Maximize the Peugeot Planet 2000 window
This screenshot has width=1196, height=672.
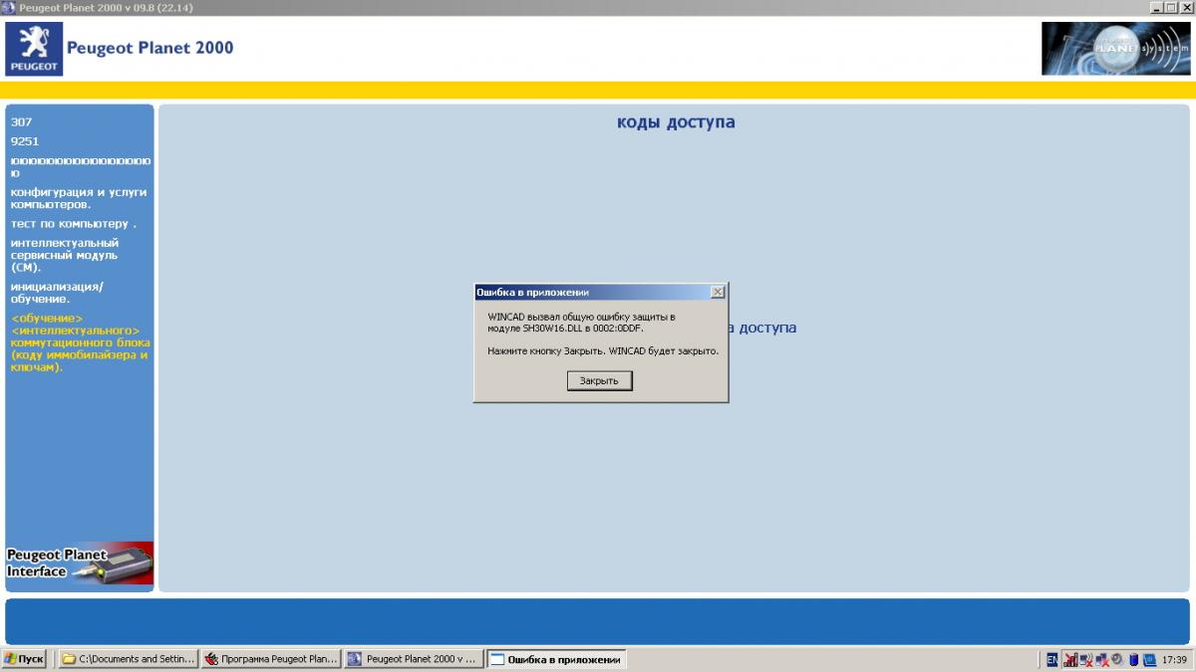pyautogui.click(x=1170, y=7)
